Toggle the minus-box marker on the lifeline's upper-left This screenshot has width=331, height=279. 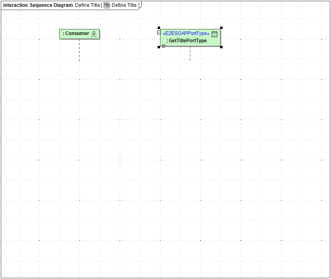(159, 32)
